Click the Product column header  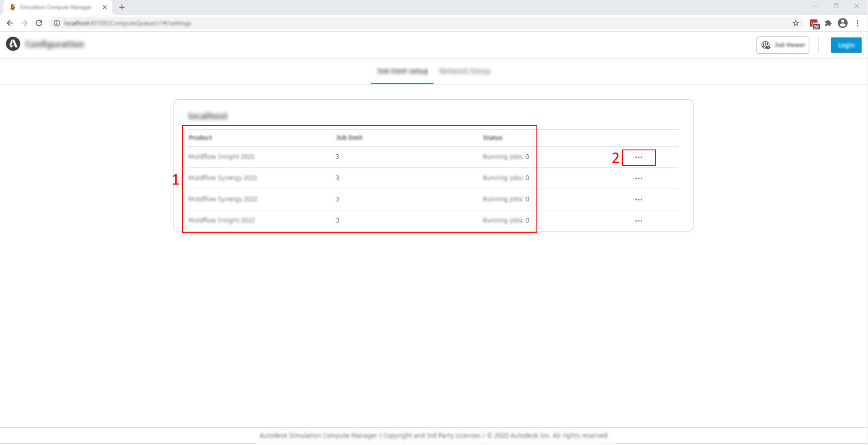(200, 137)
